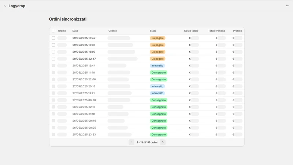Image resolution: width=293 pixels, height=165 pixels.
Task: Click Consegnato badge for 26/05/2025 00:35
Action: [159, 128]
